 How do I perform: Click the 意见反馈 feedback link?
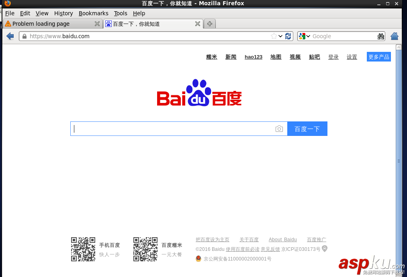[270, 249]
